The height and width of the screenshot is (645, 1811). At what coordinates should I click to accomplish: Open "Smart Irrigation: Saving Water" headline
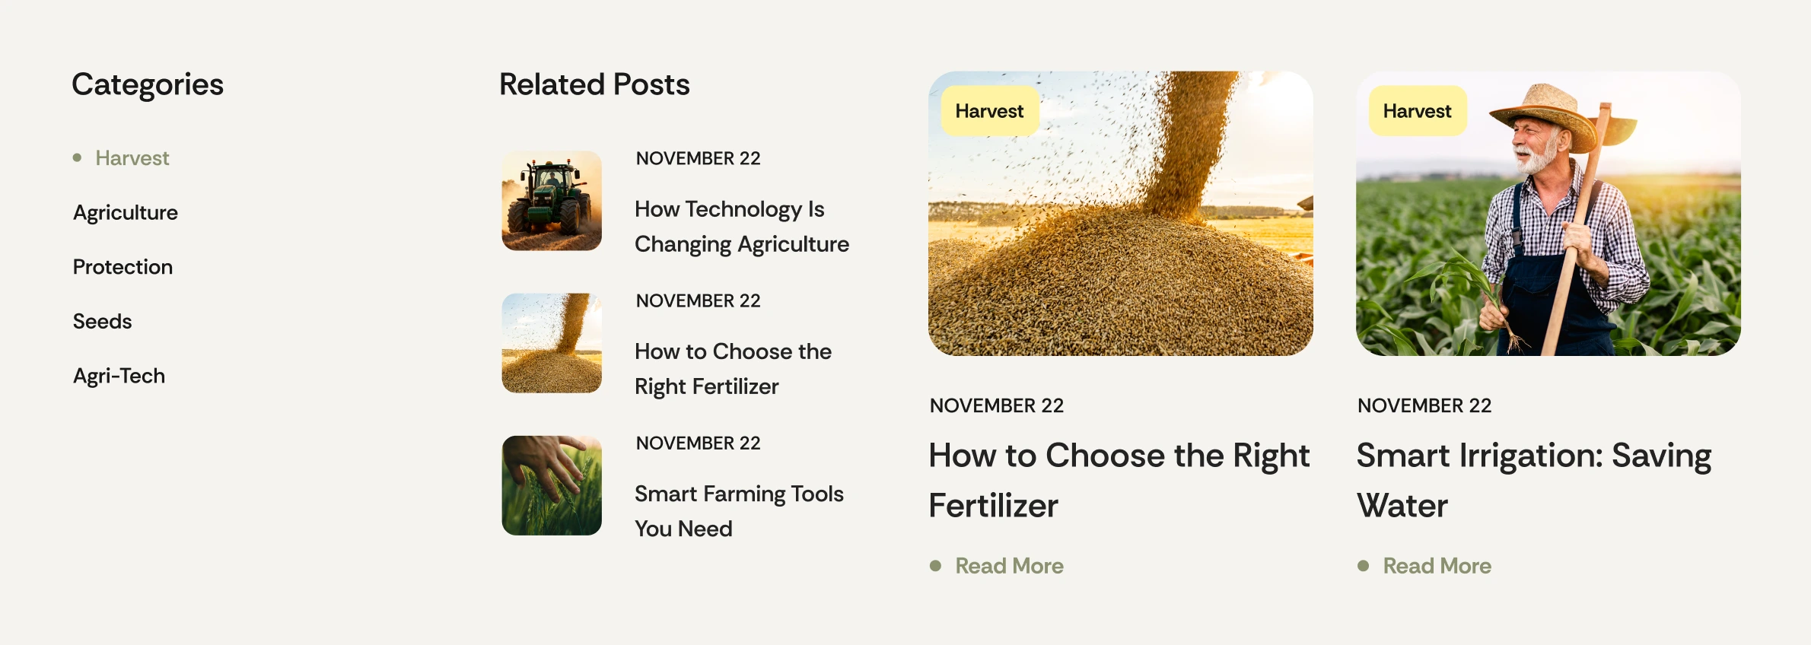click(x=1533, y=481)
